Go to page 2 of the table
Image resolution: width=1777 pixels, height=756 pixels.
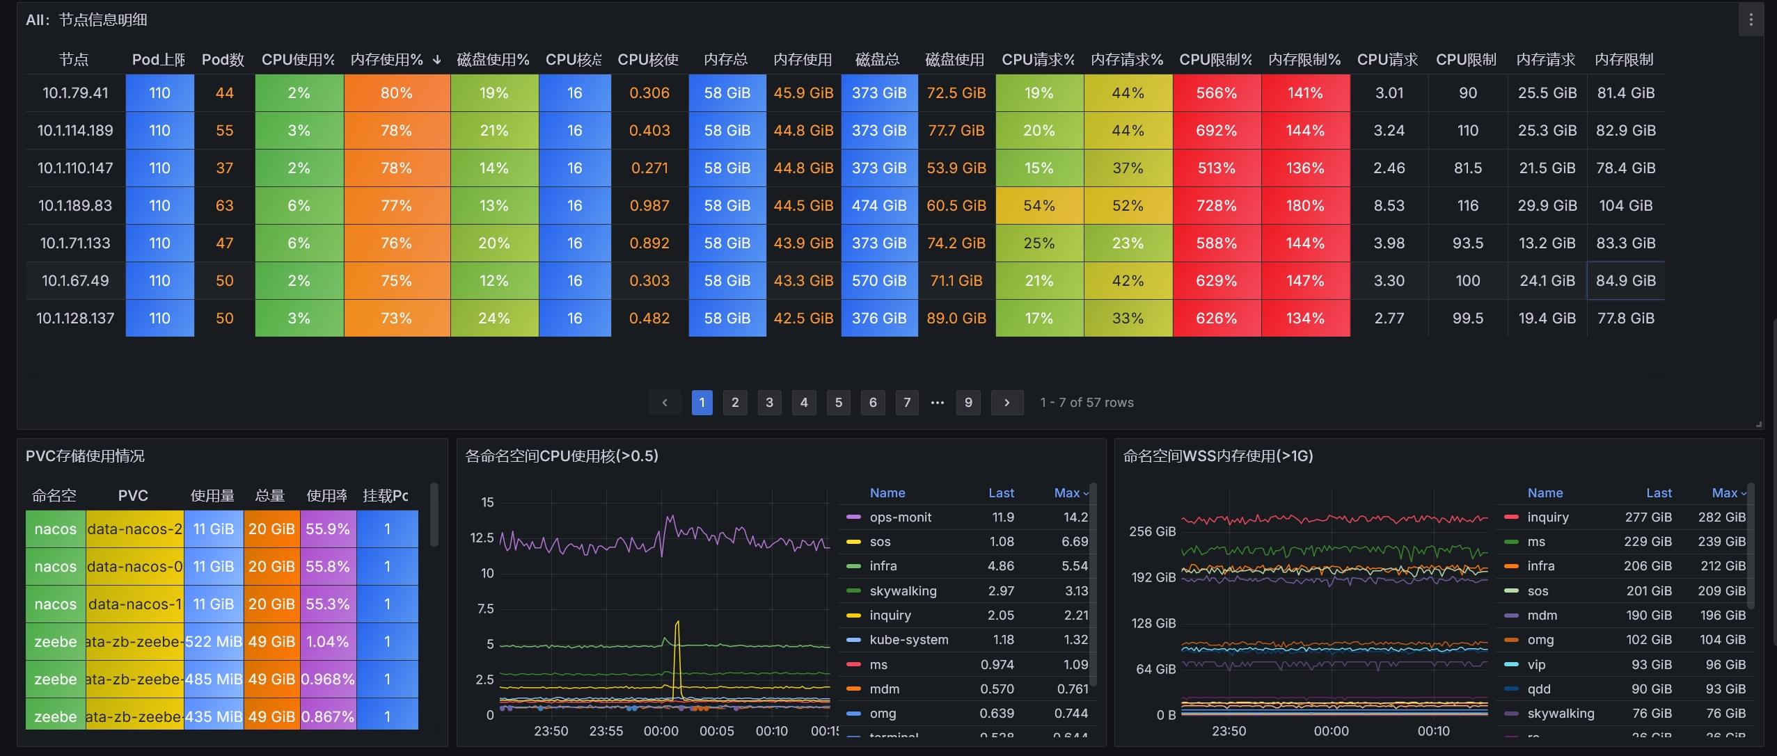735,403
